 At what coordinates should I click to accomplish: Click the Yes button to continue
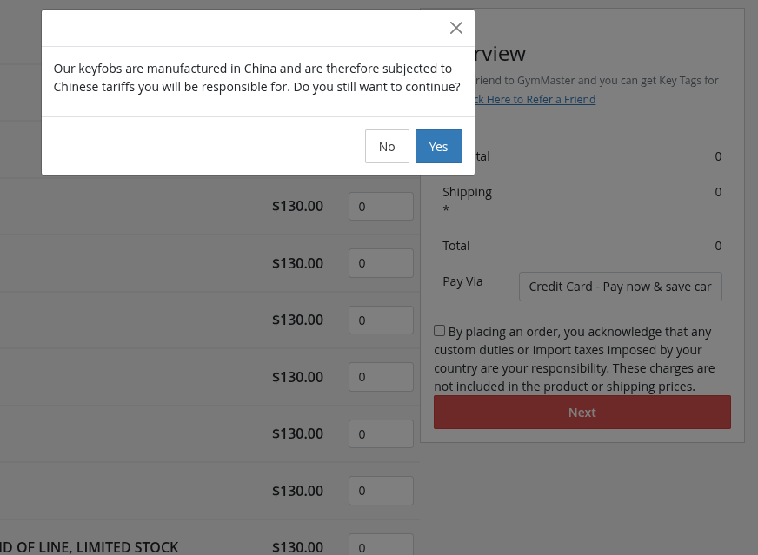pyautogui.click(x=438, y=146)
